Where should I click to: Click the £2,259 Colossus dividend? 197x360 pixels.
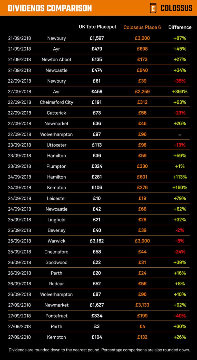[x=142, y=92]
